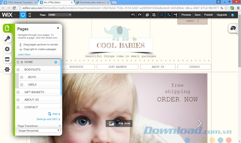Open the Chrome menu hamburger icon
Viewport: 241px width, 143px height.
pyautogui.click(x=238, y=8)
